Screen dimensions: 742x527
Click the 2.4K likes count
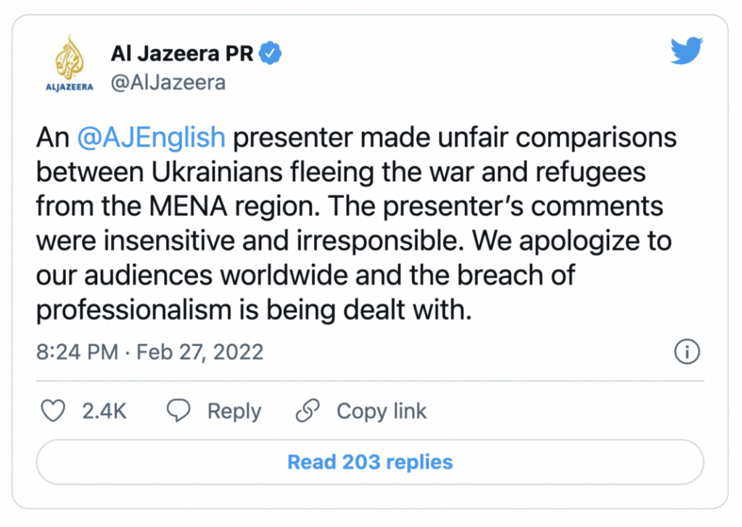(x=104, y=412)
